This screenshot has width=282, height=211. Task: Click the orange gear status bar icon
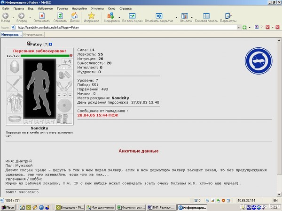pos(223,200)
